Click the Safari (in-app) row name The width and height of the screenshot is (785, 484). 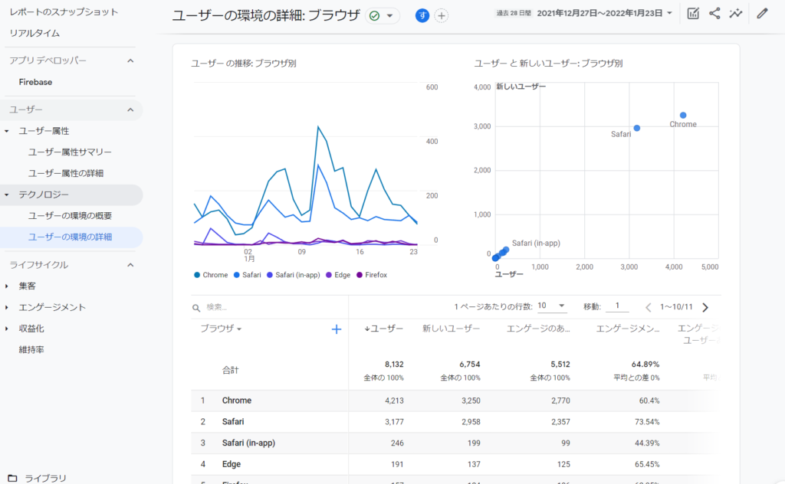[249, 443]
